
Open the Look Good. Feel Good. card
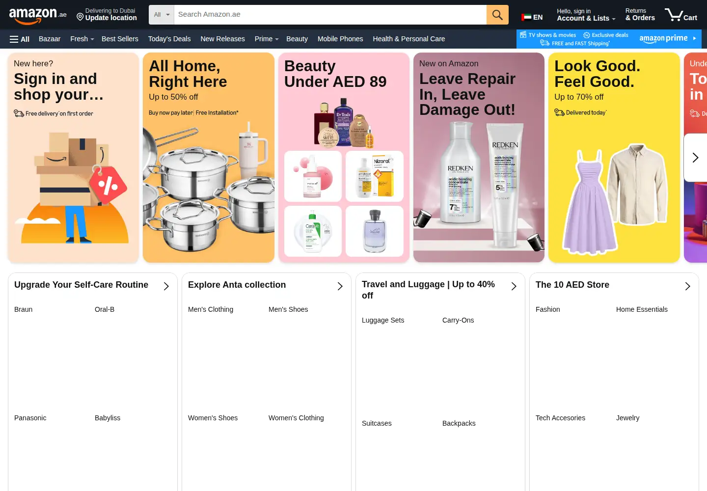tap(614, 158)
